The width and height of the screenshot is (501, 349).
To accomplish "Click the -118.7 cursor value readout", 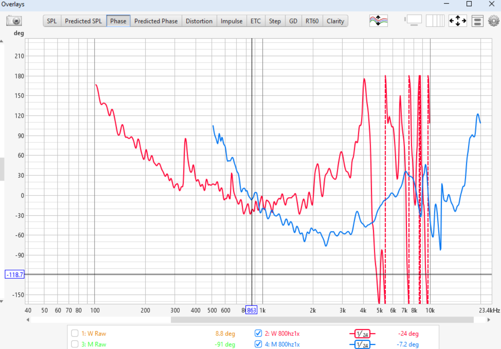I will click(x=14, y=275).
